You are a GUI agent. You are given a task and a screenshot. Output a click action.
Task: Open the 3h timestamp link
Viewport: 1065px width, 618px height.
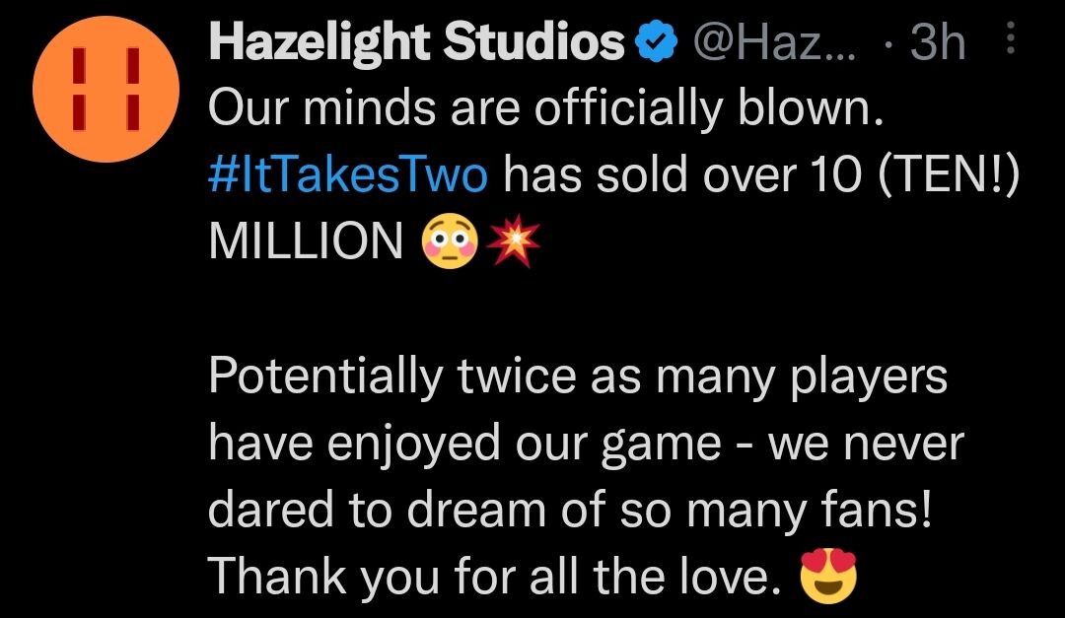tap(936, 43)
